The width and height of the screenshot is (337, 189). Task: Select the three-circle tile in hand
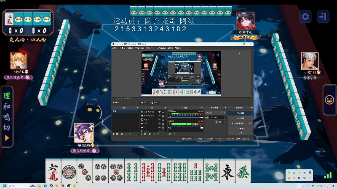point(85,171)
